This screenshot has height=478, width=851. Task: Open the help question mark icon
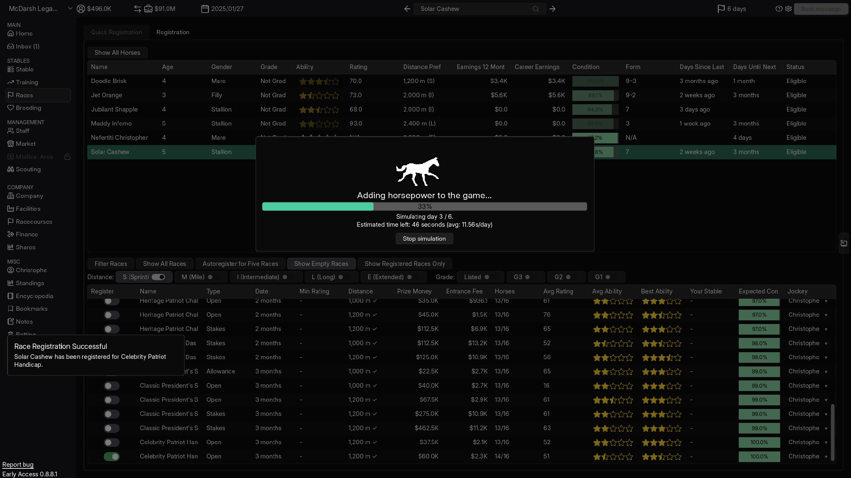click(779, 9)
